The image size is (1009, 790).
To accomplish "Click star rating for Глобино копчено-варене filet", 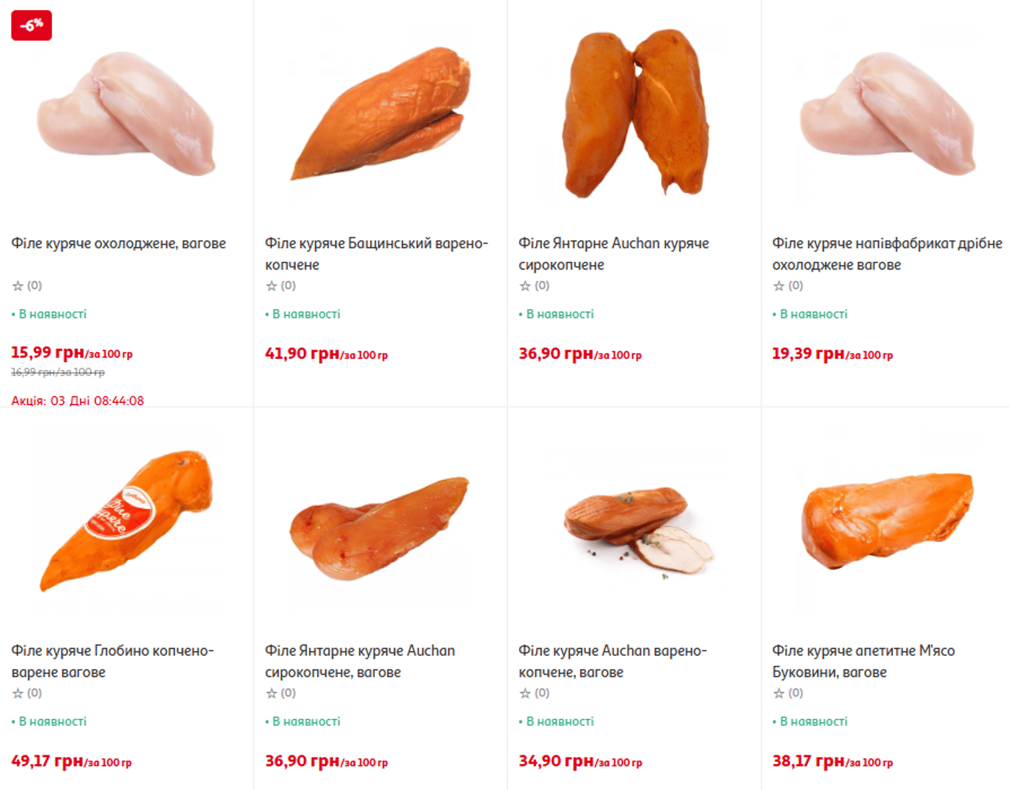I will point(18,693).
